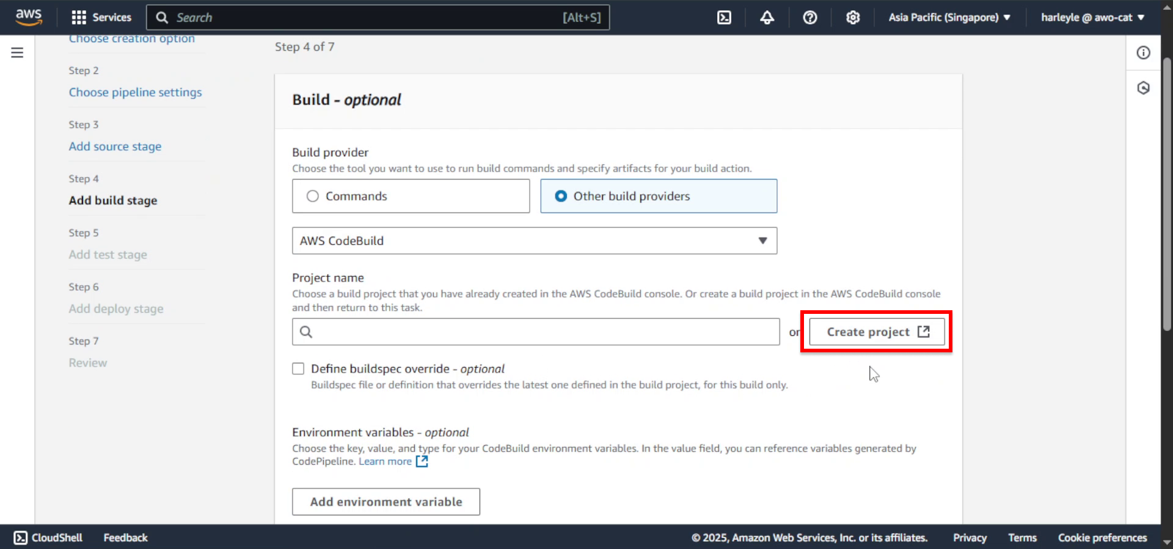Viewport: 1173px width, 549px height.
Task: Open the harleyle @ awo-cat account menu
Action: [1092, 17]
